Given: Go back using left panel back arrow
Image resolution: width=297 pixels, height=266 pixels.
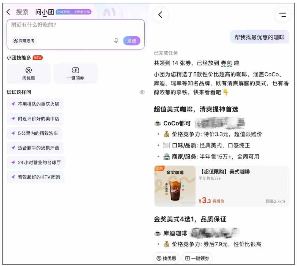Looking at the screenshot, I should click(x=8, y=12).
